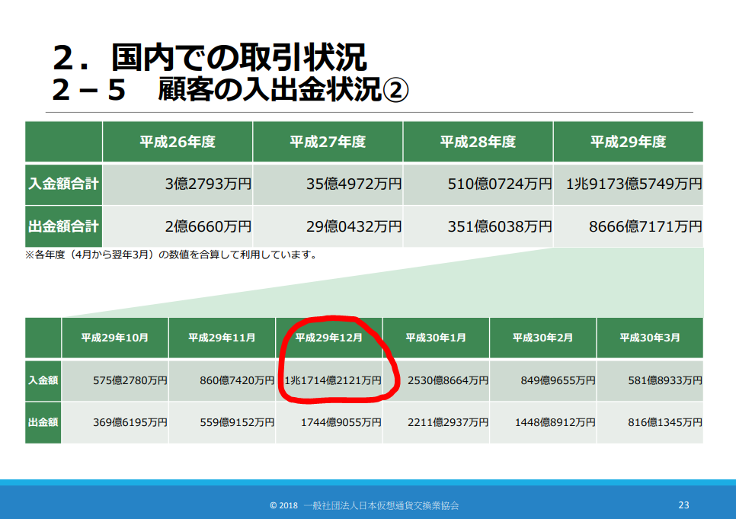Select the 2530億8664万円 cell
736x519 pixels.
tap(447, 380)
